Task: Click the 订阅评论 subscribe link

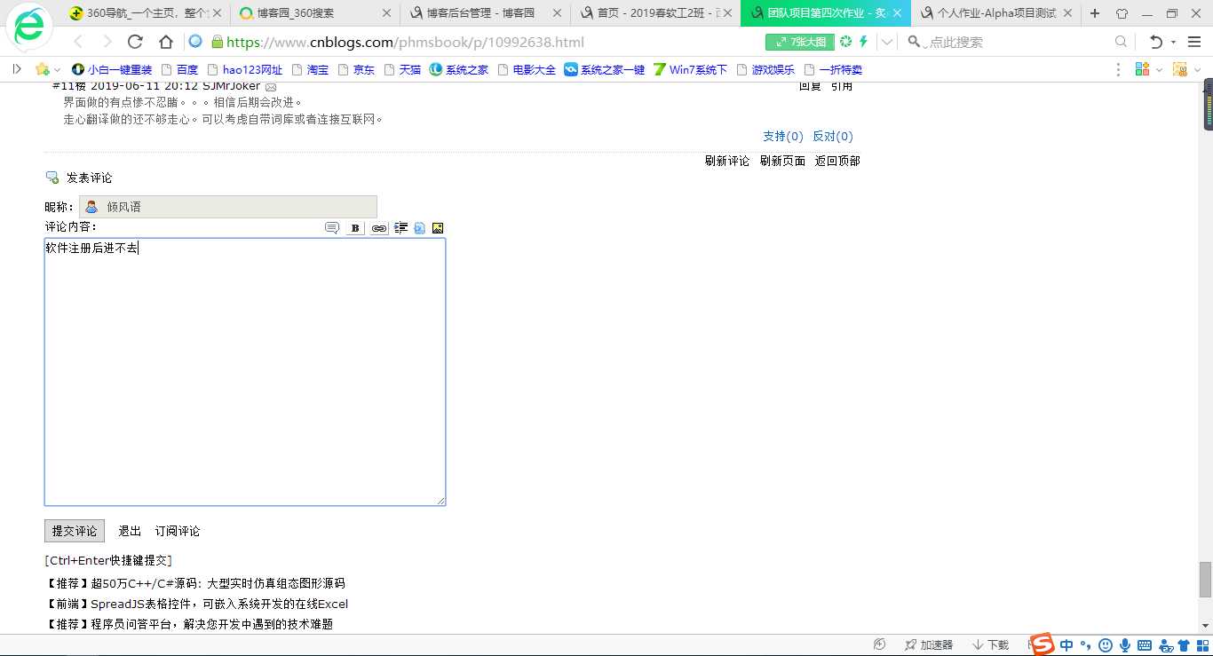Action: [178, 531]
